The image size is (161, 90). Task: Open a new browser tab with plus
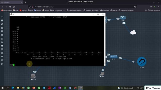pos(26,2)
